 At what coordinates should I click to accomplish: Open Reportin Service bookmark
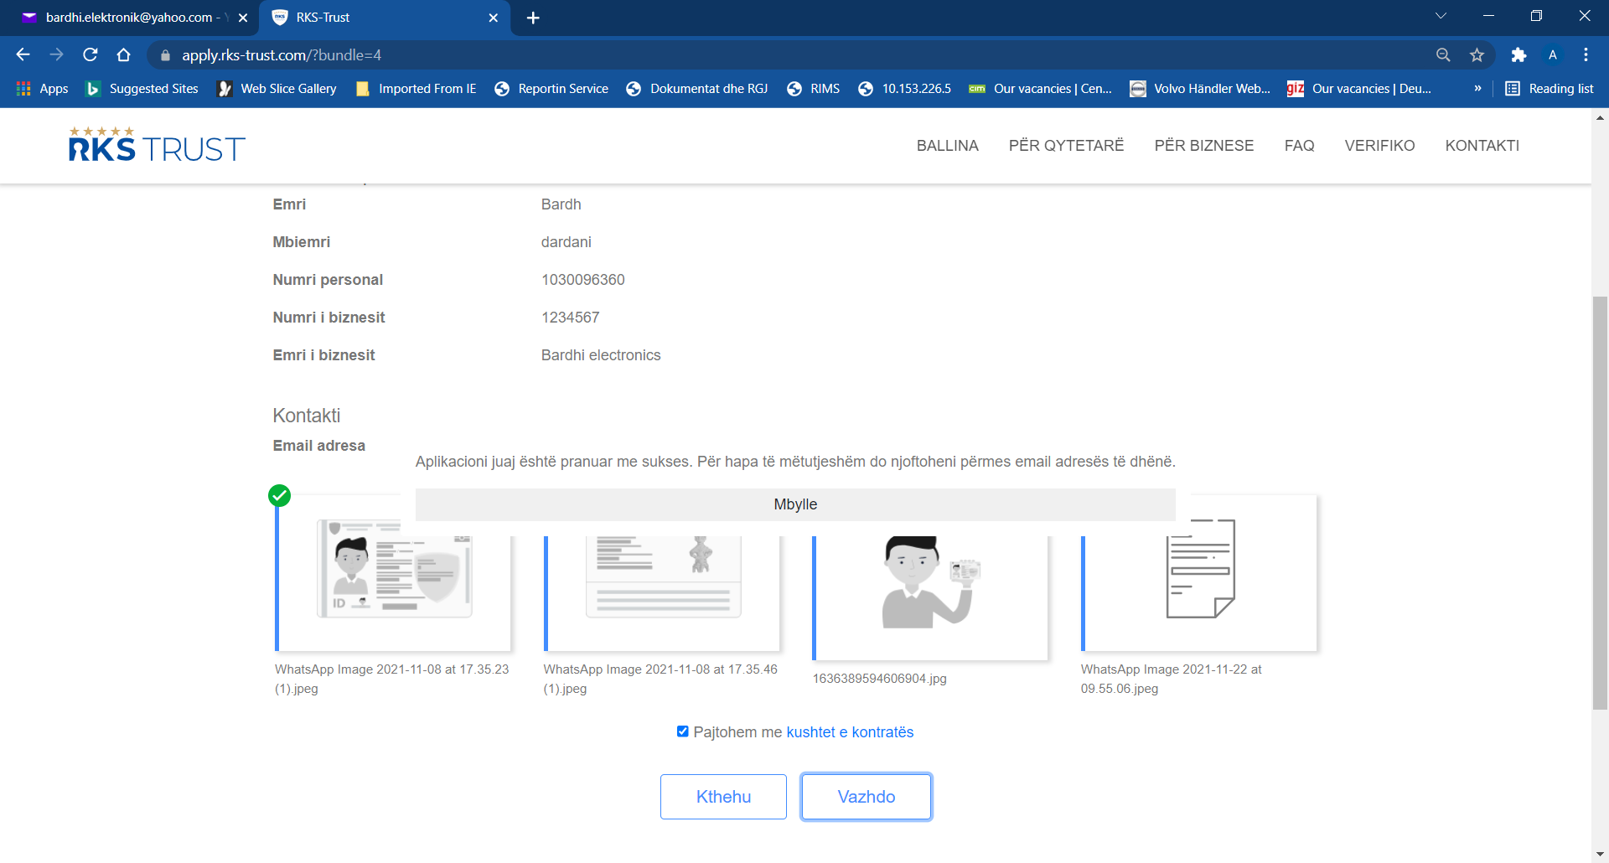[x=551, y=89]
